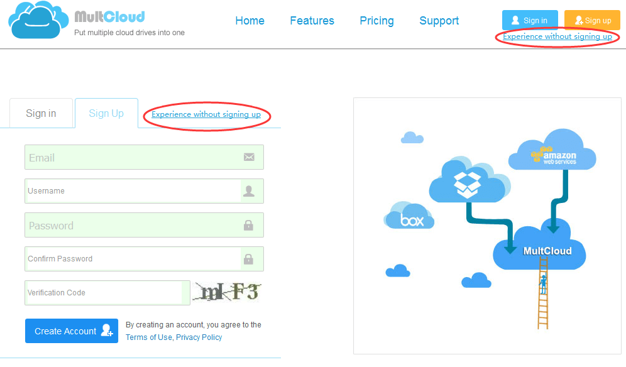
Task: Focus the Username input field
Action: coord(144,191)
